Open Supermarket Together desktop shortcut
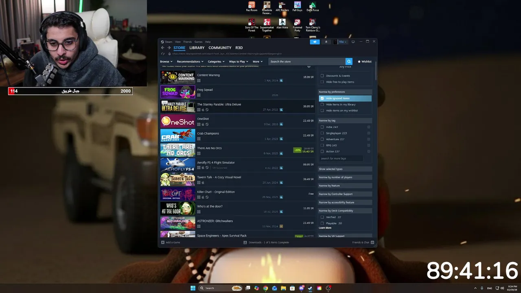 (x=267, y=25)
